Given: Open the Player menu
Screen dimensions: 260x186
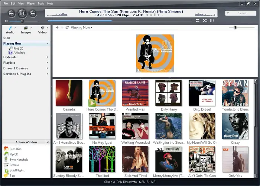Looking at the screenshot, I should (31, 3).
